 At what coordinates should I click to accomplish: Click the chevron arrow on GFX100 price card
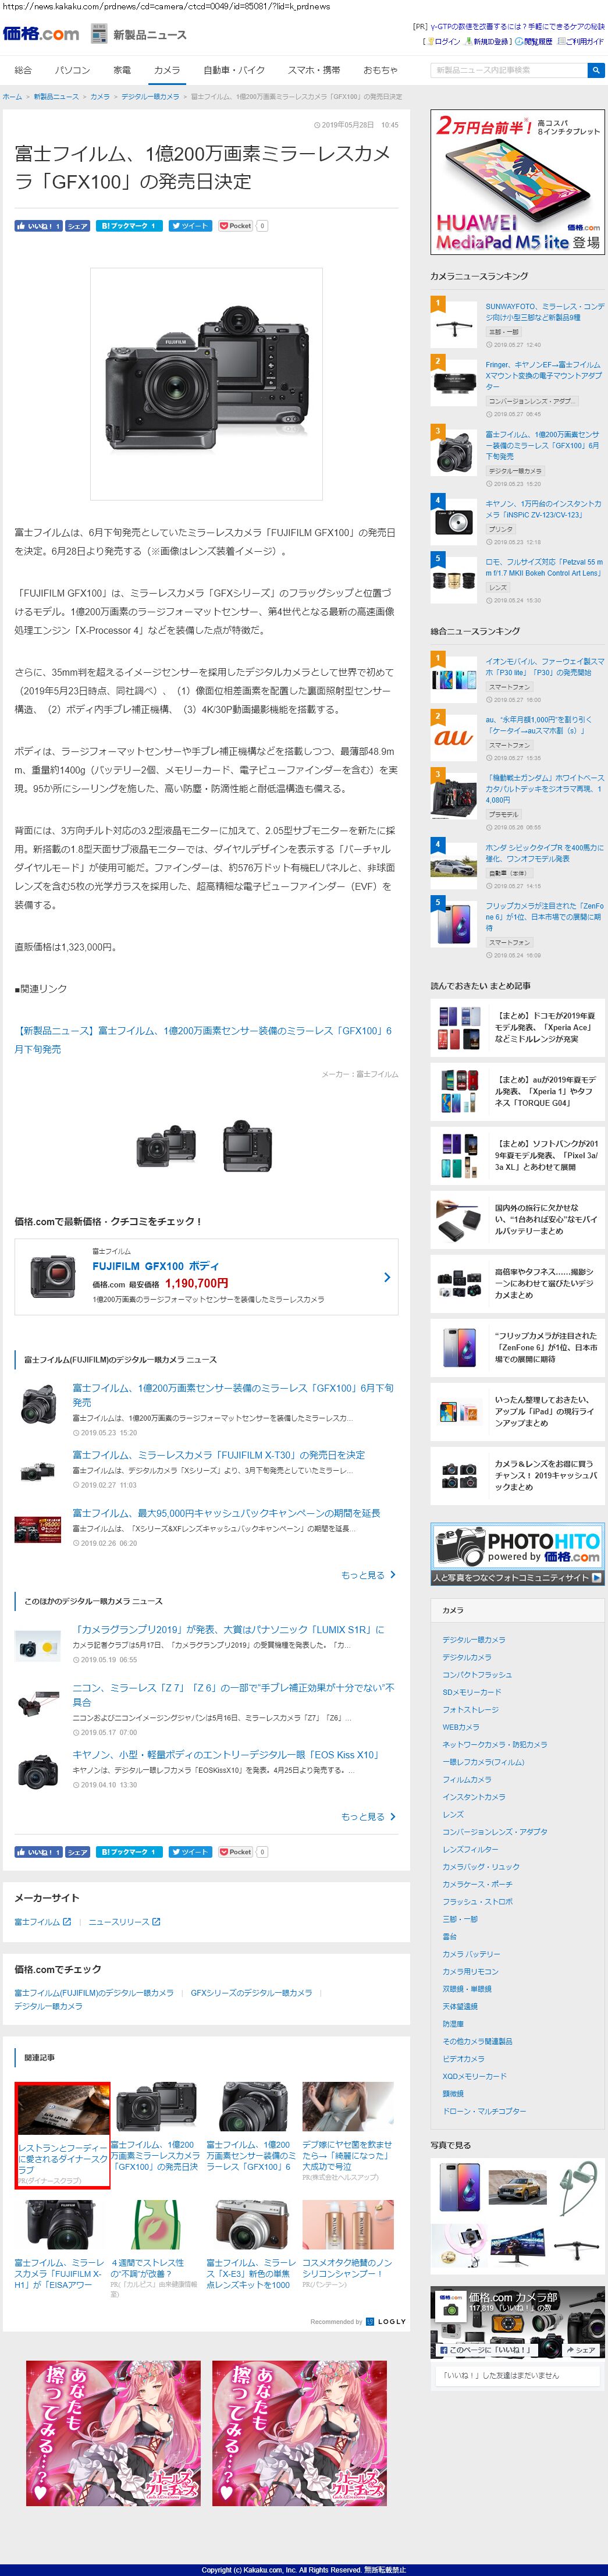pyautogui.click(x=387, y=1277)
